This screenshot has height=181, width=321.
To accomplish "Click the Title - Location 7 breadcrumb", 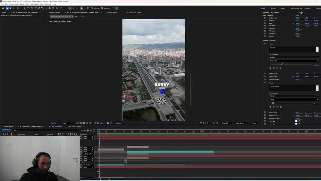I will pos(80,17).
